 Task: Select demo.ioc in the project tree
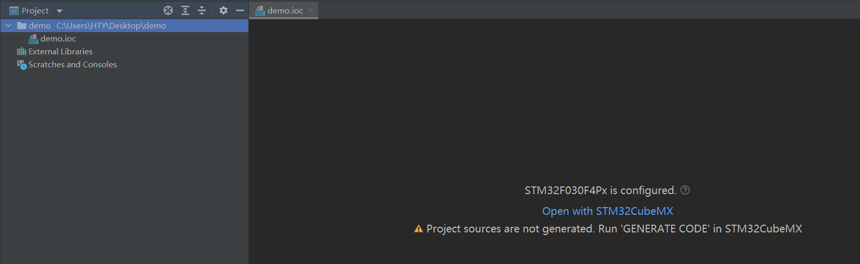coord(58,39)
